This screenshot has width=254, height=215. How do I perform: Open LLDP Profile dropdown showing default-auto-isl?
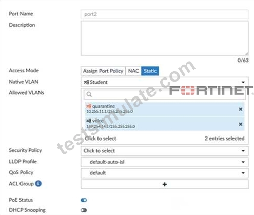(x=165, y=162)
